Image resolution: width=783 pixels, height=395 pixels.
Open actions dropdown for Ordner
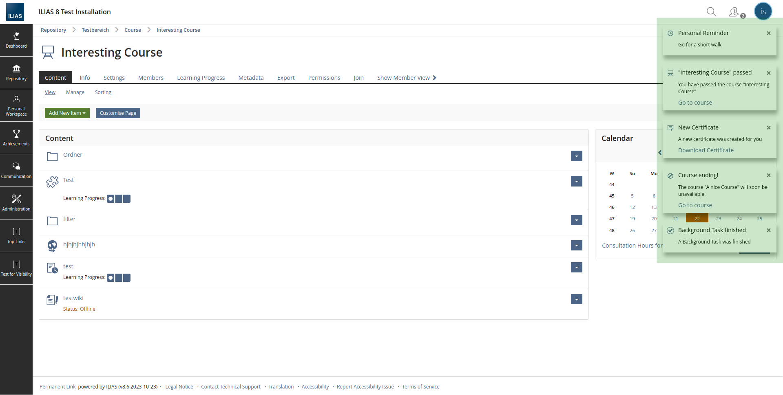pos(576,156)
